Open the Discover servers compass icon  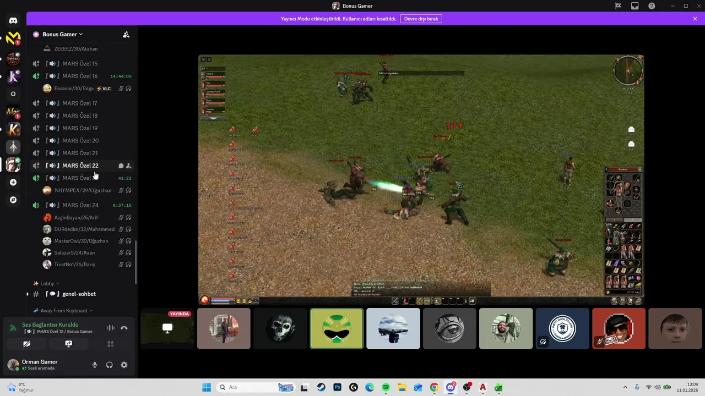click(13, 200)
